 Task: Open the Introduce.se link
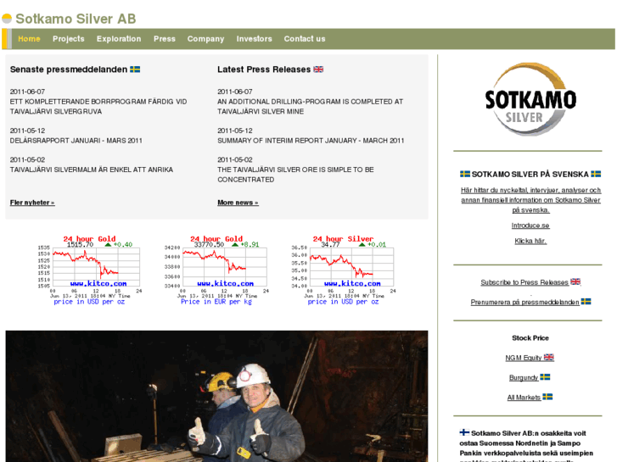pos(530,225)
